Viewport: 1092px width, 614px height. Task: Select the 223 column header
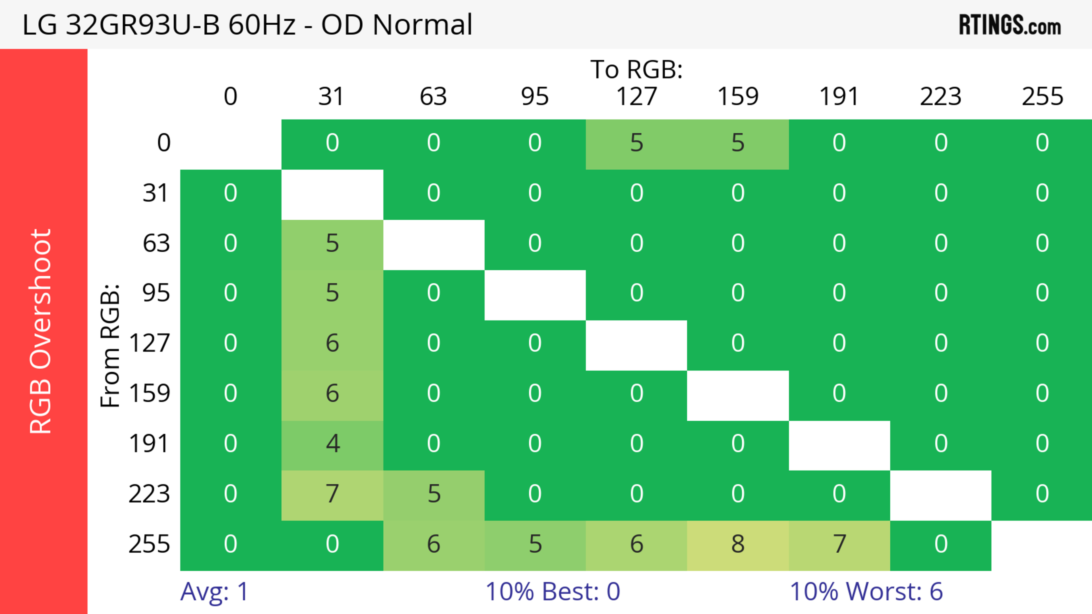tap(941, 97)
